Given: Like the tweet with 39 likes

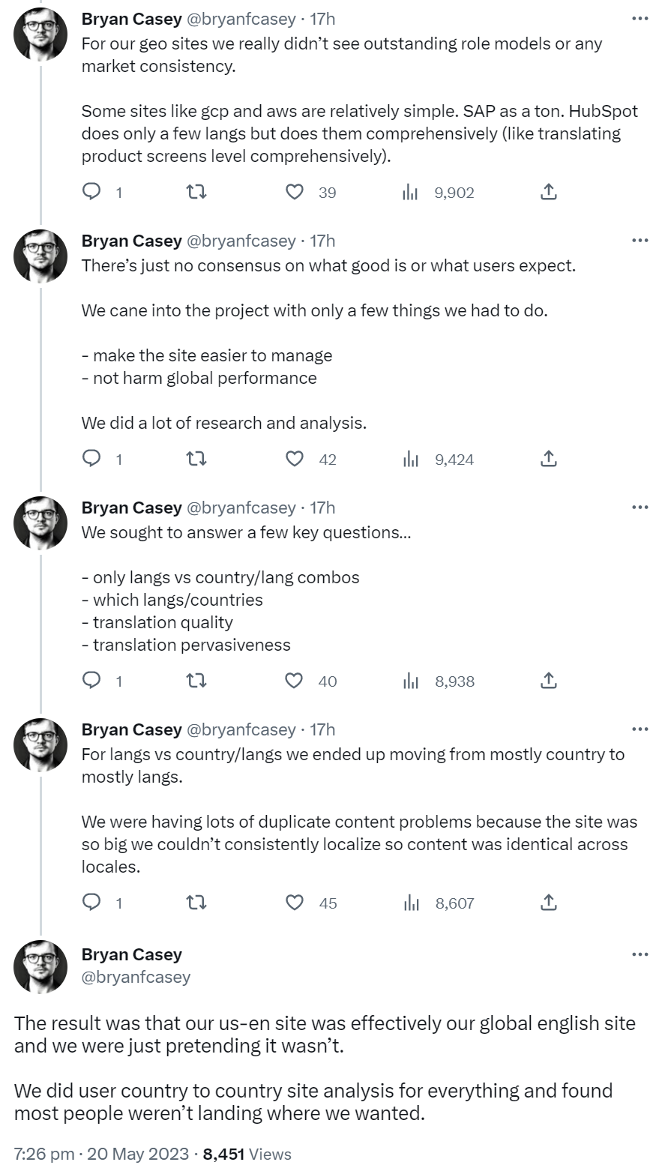Looking at the screenshot, I should pos(295,193).
